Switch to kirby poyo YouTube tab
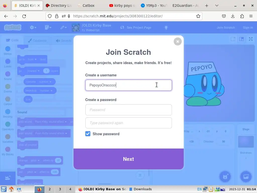 122,6
